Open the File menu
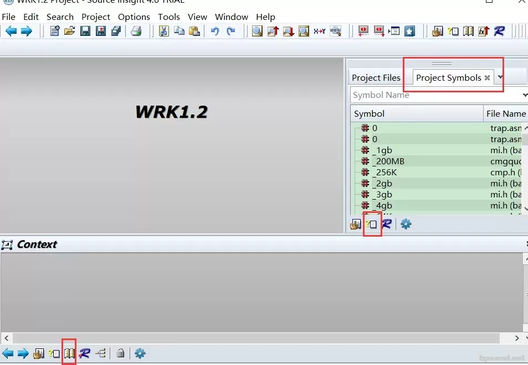The height and width of the screenshot is (365, 528). (8, 17)
